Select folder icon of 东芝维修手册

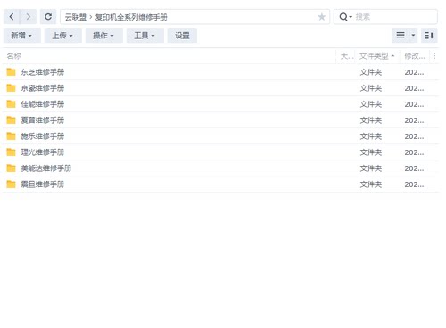pyautogui.click(x=11, y=72)
